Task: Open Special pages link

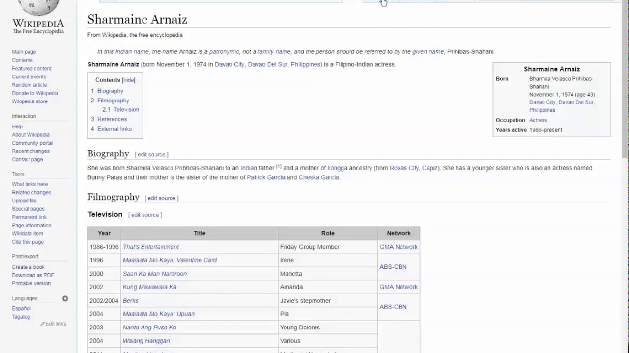Action: [x=28, y=209]
